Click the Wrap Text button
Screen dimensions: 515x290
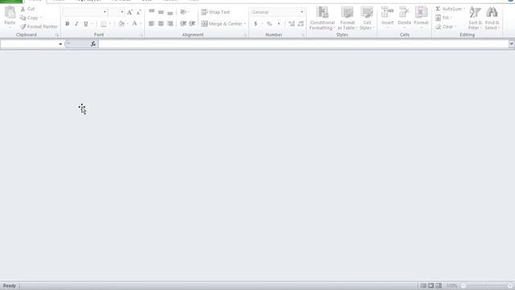(216, 12)
